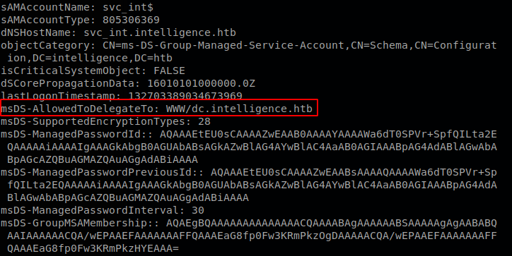Click the lastLogonTimestamp line
Image resolution: width=512 pixels, height=256 pixels.
click(122, 96)
